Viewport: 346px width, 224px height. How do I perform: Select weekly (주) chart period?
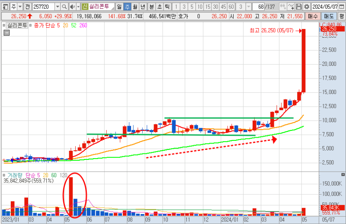click(x=127, y=7)
